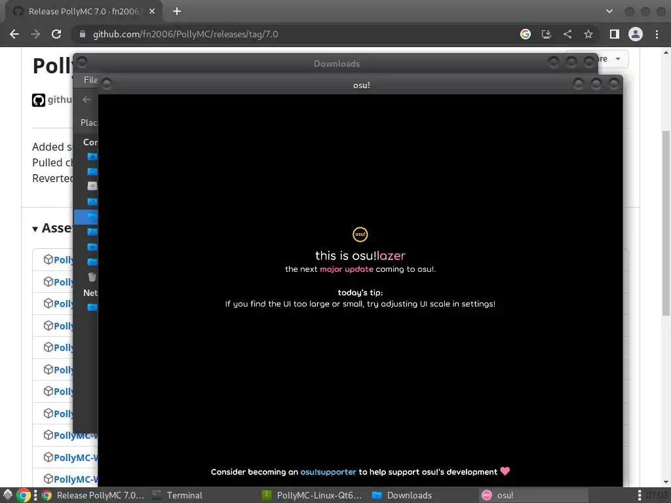Select the Release PollyMC 7.0 browser tab

click(83, 12)
